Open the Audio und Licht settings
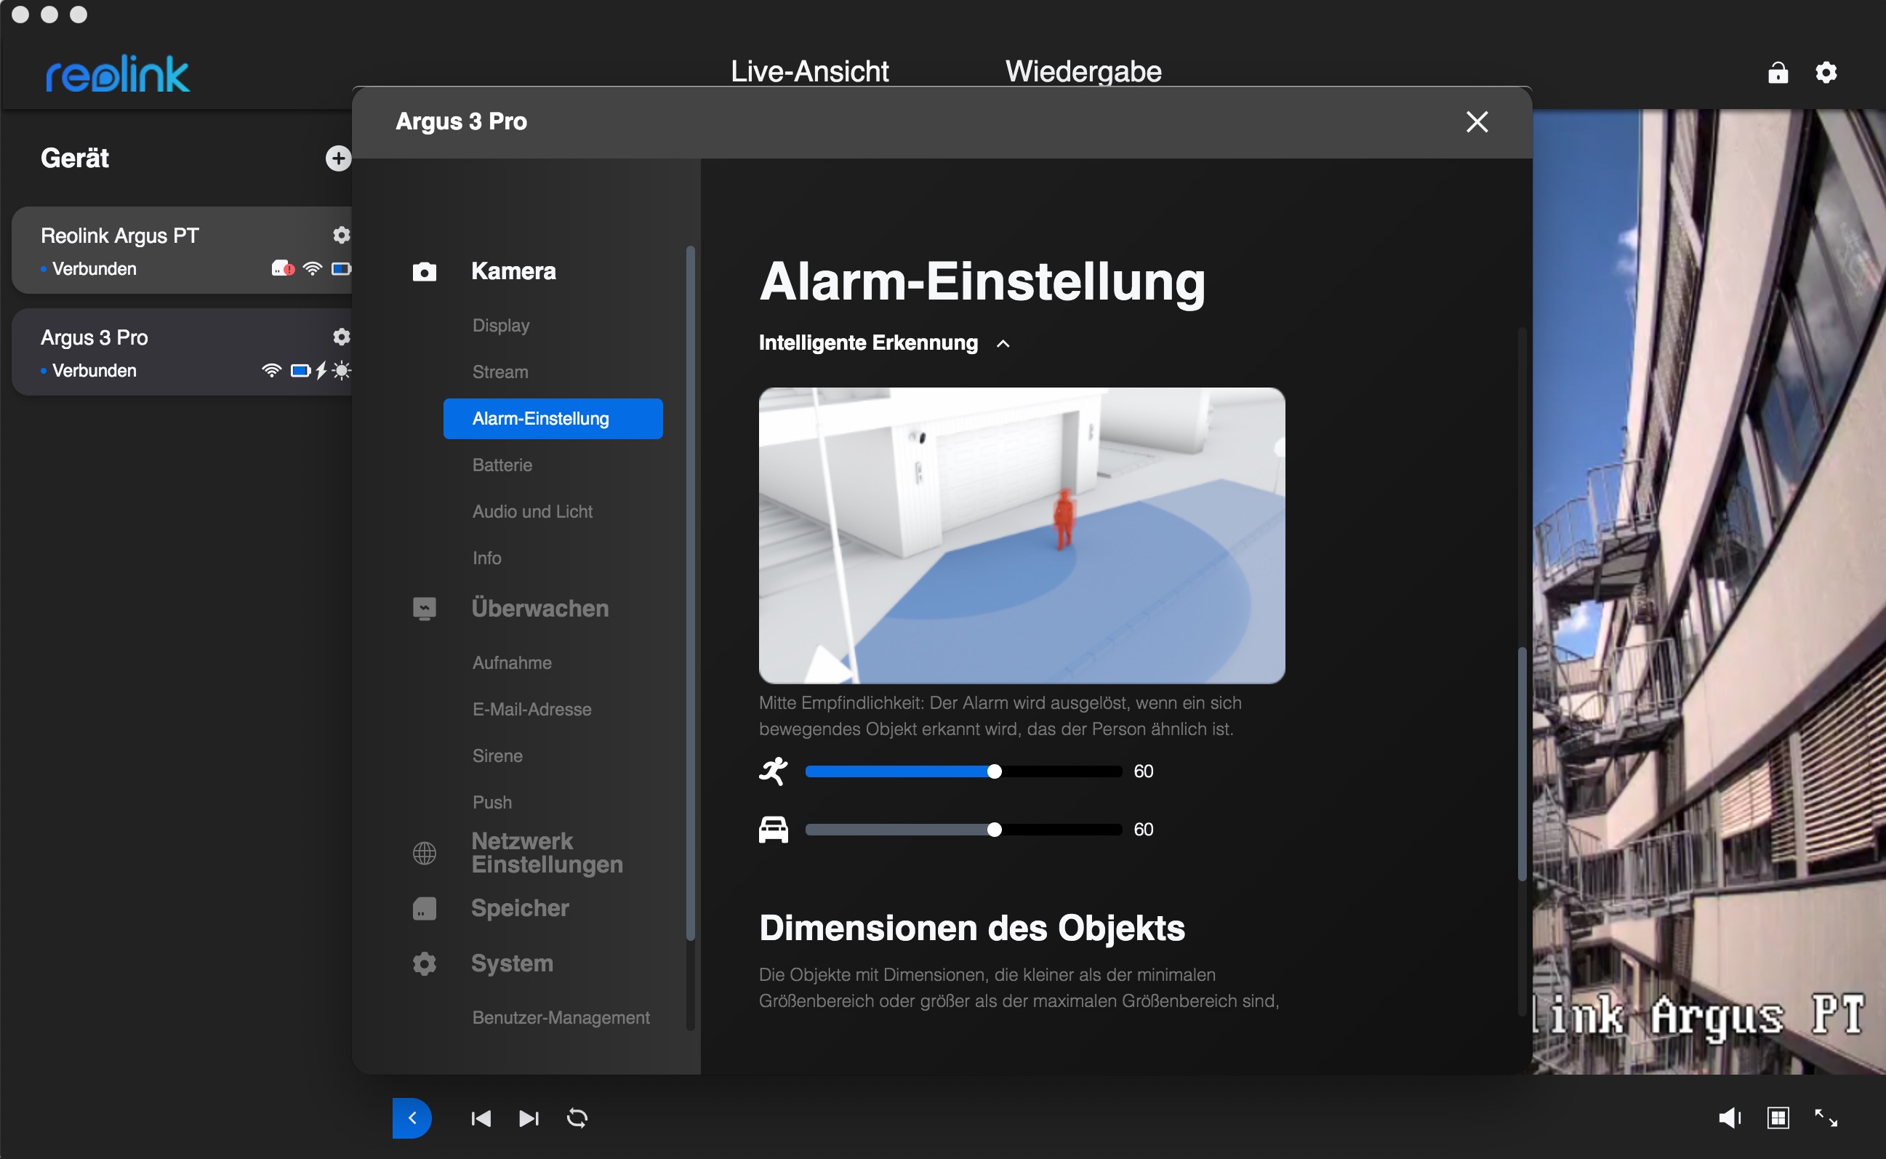 point(532,511)
